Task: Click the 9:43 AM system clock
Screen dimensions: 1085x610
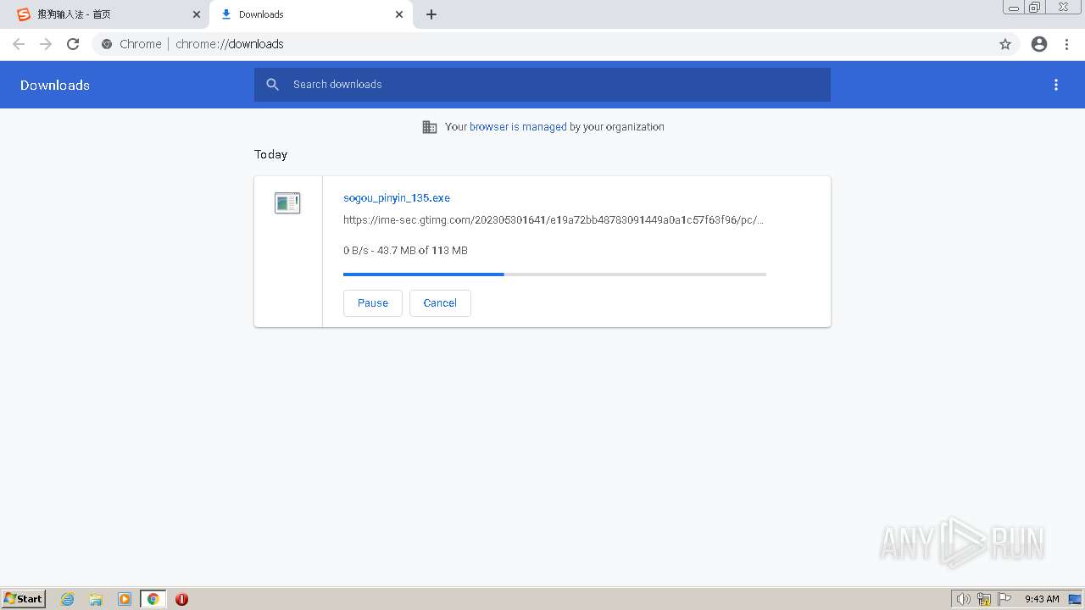Action: (1042, 599)
